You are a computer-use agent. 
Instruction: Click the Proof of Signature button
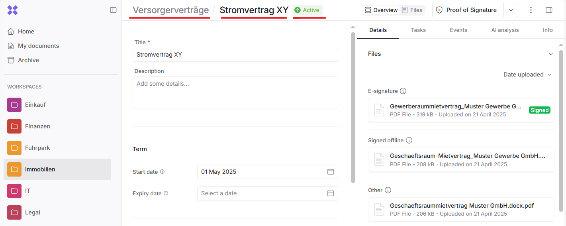[468, 10]
